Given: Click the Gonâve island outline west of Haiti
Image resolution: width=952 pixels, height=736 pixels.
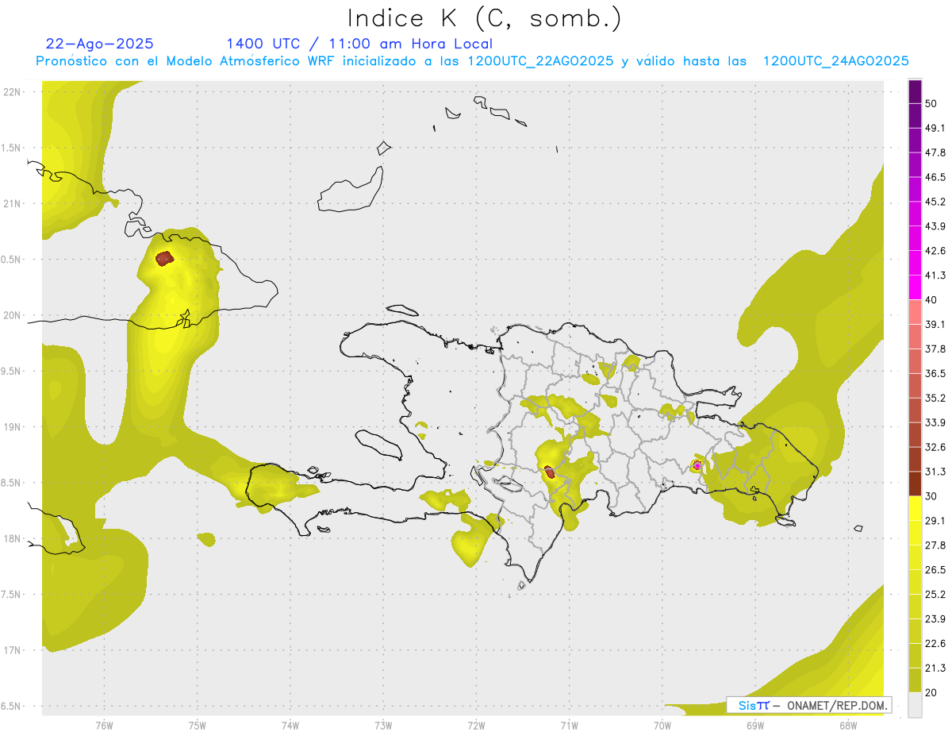Looking at the screenshot, I should 380,444.
